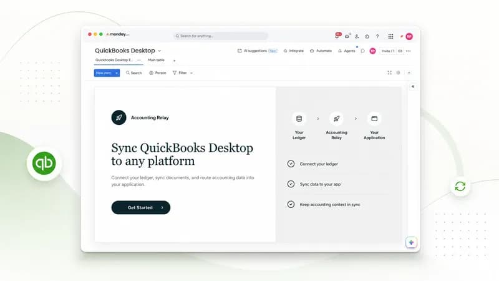The image size is (499, 281).
Task: Enter fullscreen view with the expand icon
Action: pyautogui.click(x=389, y=72)
